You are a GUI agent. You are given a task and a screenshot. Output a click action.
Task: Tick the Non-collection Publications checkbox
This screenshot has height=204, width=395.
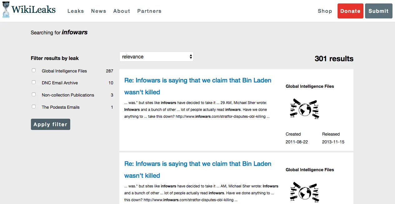pyautogui.click(x=34, y=95)
